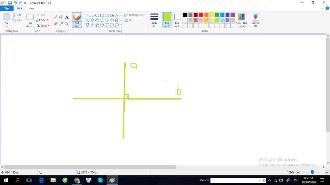Activate the Màu 2 color slot
This screenshot has width=330, height=185.
177,20
